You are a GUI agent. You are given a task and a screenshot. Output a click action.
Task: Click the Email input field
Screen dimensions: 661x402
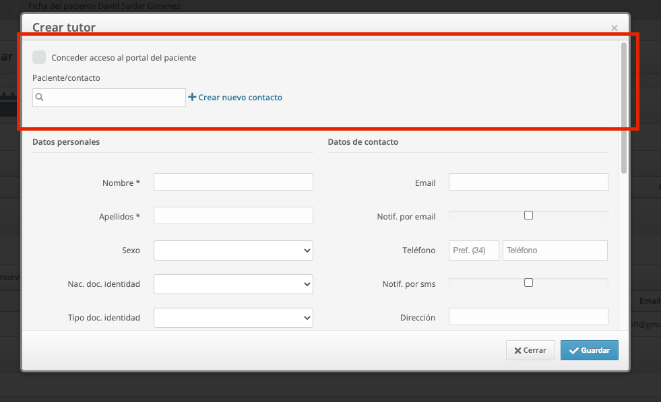coord(528,182)
